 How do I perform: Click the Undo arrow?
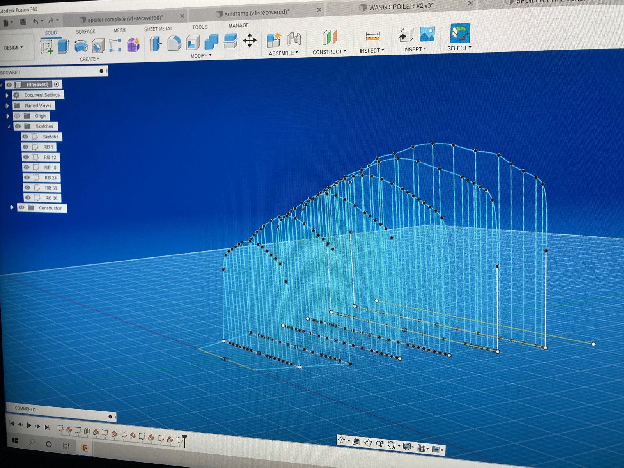(36, 21)
